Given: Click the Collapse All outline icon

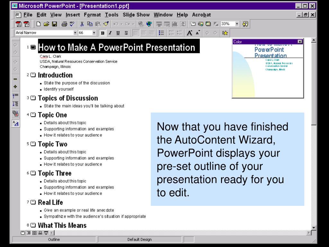Looking at the screenshot, I should pos(15,96).
